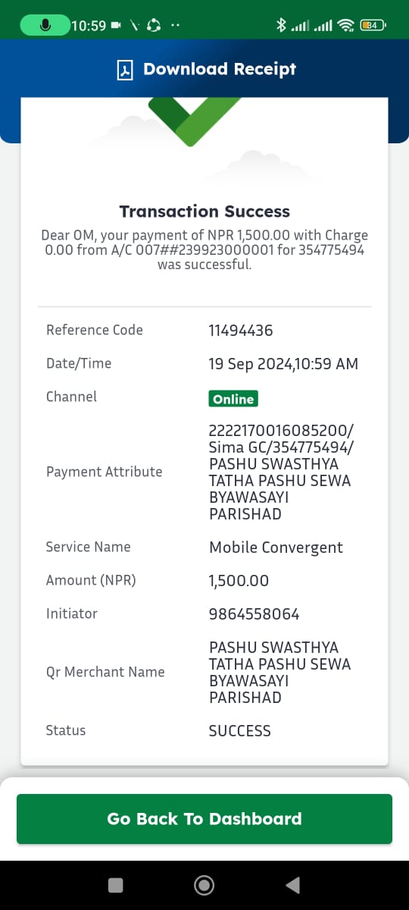Tap the Wi-Fi icon in status bar
Image resolution: width=409 pixels, height=910 pixels.
347,25
